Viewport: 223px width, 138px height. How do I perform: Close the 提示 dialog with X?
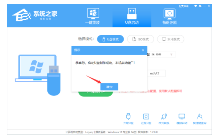pos(143,50)
